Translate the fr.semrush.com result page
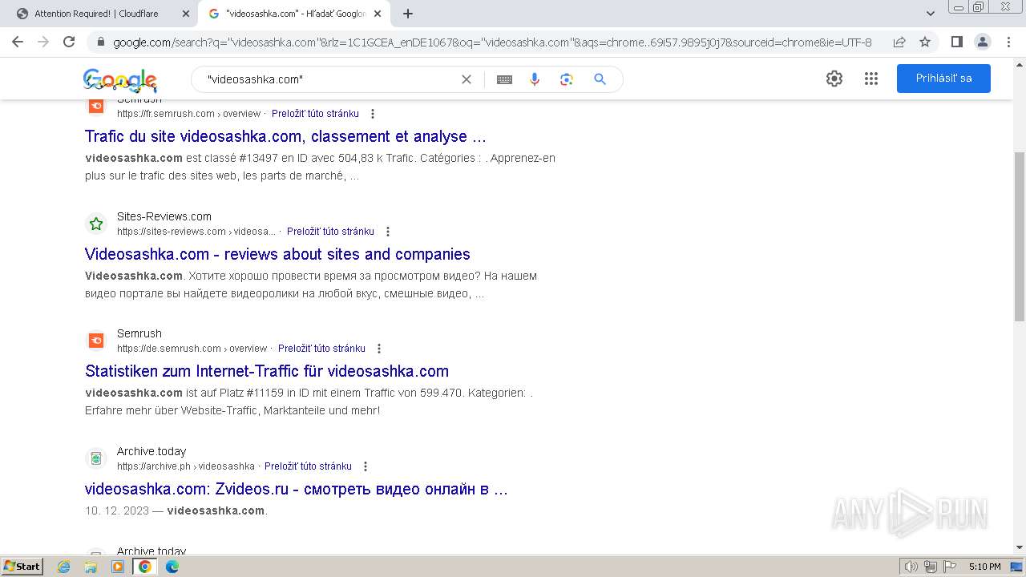Screen dimensions: 1026x577 [315, 114]
